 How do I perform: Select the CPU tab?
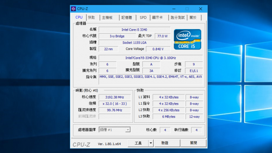click(x=79, y=17)
